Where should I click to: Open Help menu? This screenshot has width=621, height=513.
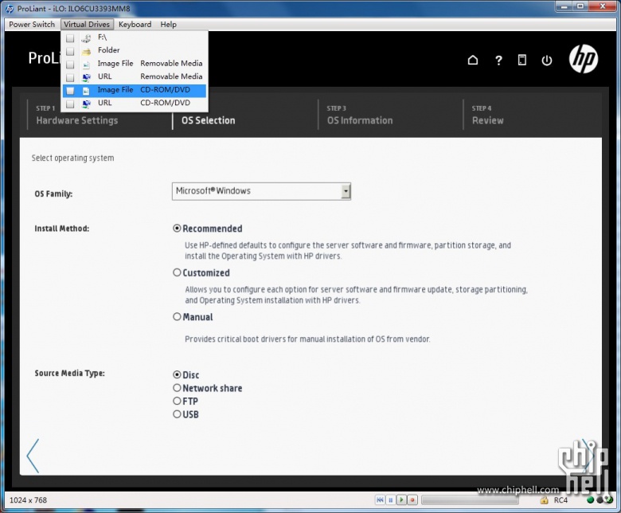pyautogui.click(x=168, y=24)
